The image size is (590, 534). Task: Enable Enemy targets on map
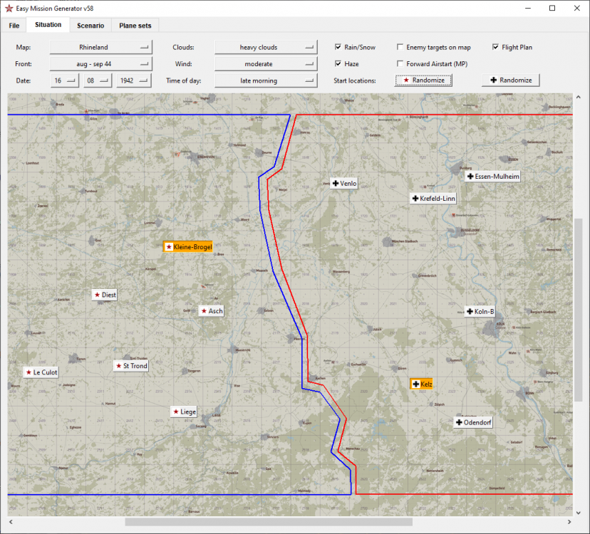(400, 47)
